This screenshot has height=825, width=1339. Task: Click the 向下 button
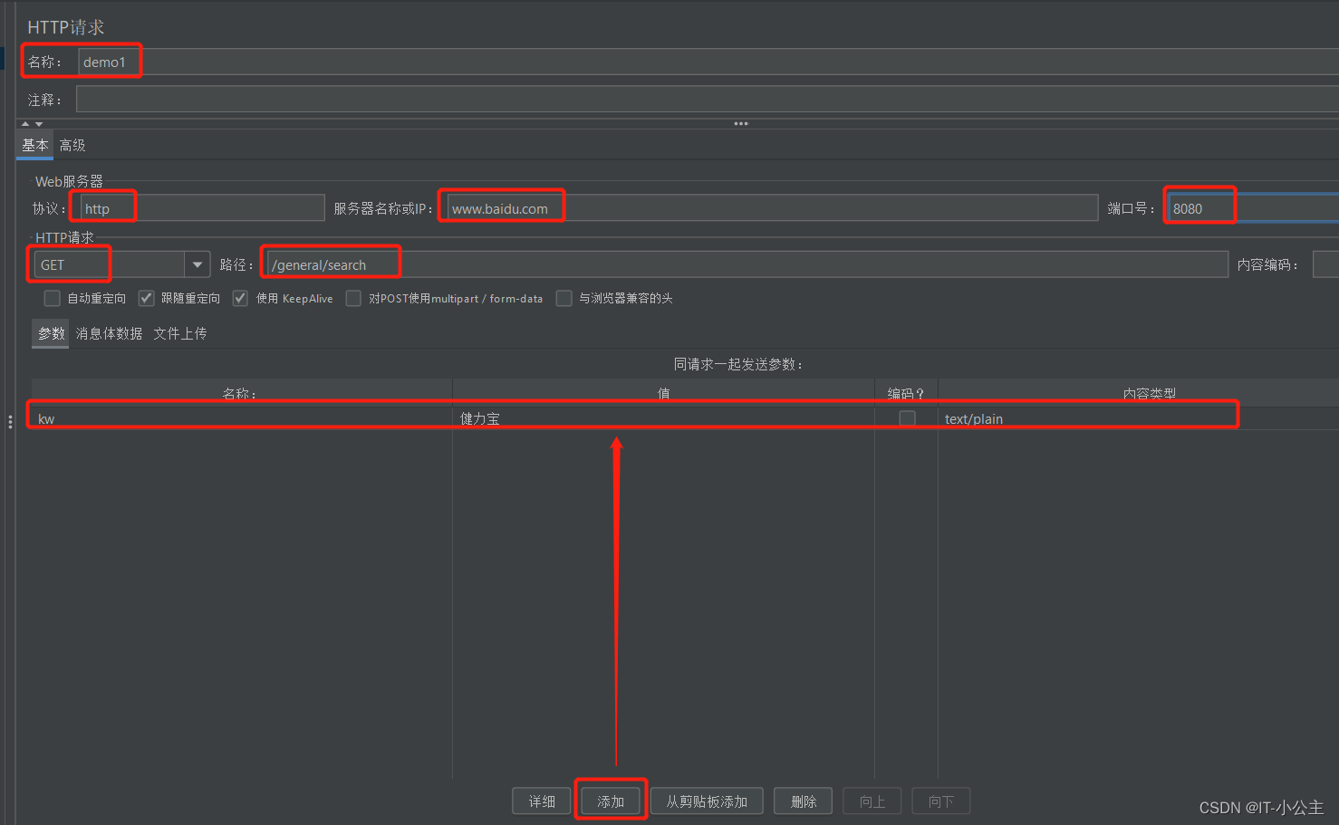click(x=941, y=801)
